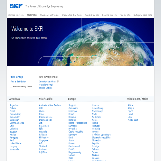161x161 pixels.
Task: Choose Argentina site
Action: (x=14, y=105)
